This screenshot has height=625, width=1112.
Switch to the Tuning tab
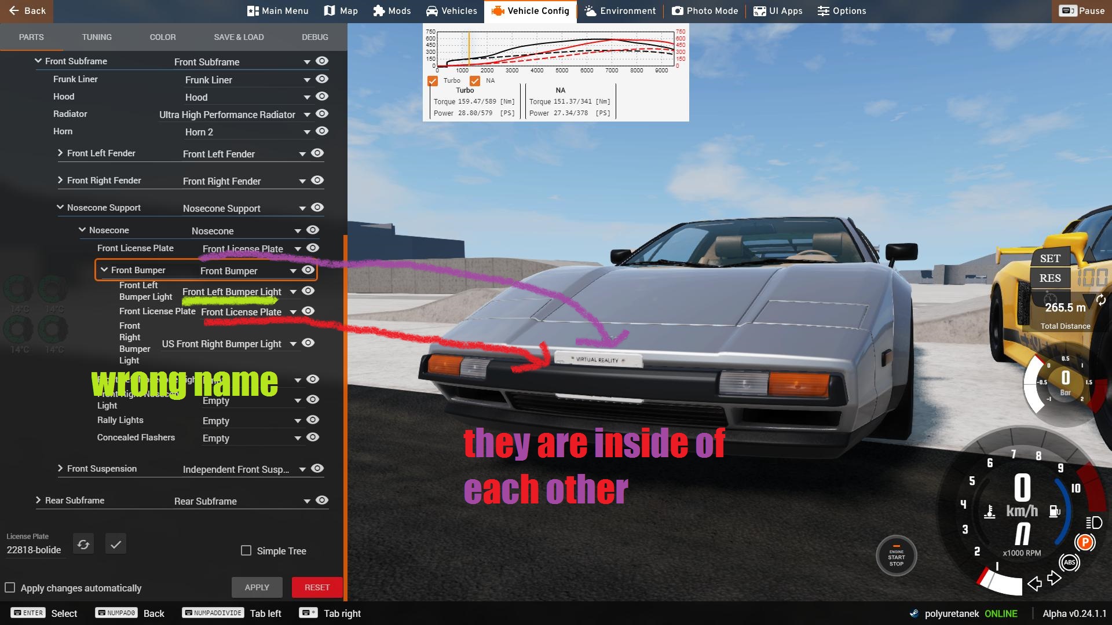[97, 37]
